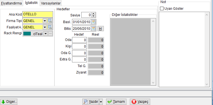The width and height of the screenshot is (213, 105).
Task: Click the ellipsis button beside Rack Rengi
Action: click(50, 34)
